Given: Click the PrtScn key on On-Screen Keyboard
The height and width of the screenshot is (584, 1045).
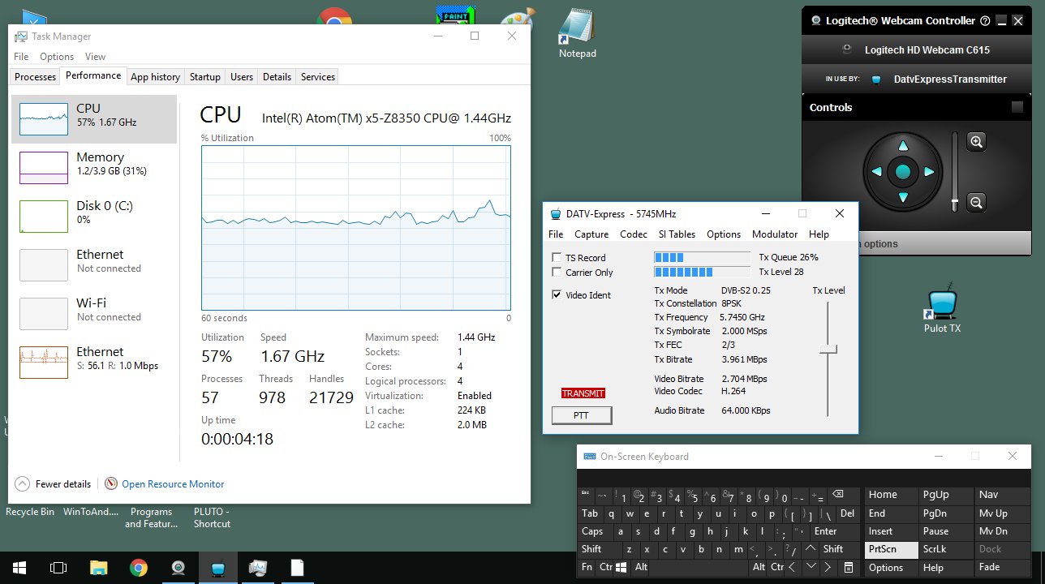Looking at the screenshot, I should [891, 549].
